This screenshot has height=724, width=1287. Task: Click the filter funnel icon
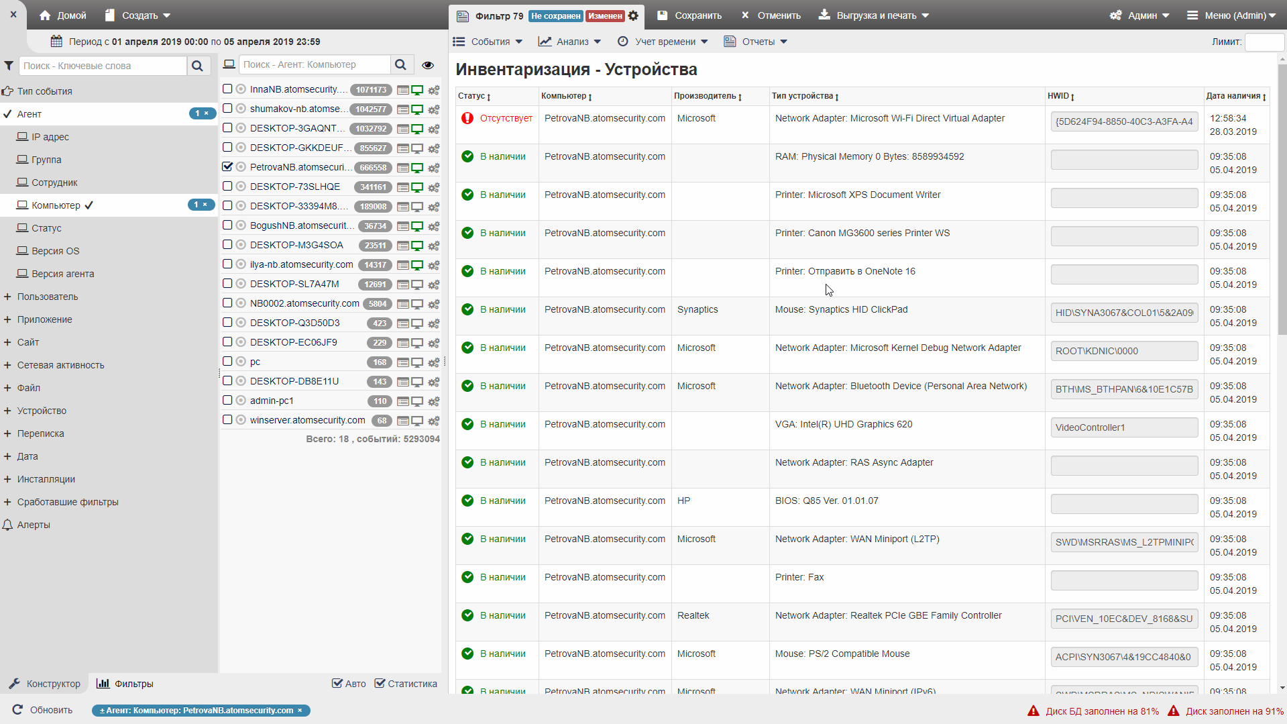(9, 66)
